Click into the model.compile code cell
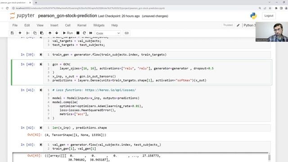The image size is (288, 162). click(157, 104)
